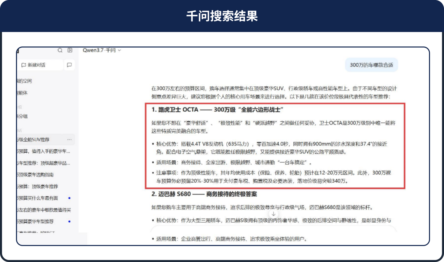The image size is (444, 262).
Task: Open the chat 预算：顶级豪车推荐
Action: click(x=37, y=186)
